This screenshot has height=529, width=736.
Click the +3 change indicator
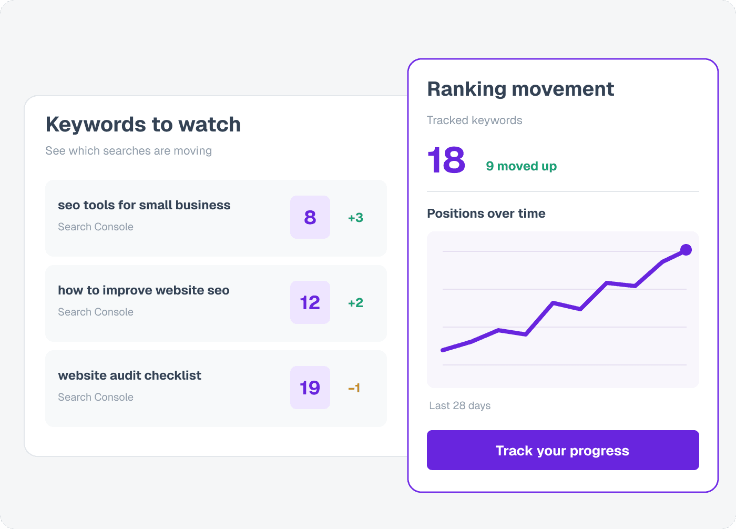355,218
